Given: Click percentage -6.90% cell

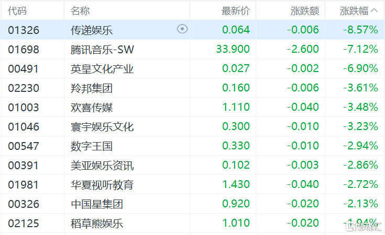Looking at the screenshot, I should (x=360, y=68).
